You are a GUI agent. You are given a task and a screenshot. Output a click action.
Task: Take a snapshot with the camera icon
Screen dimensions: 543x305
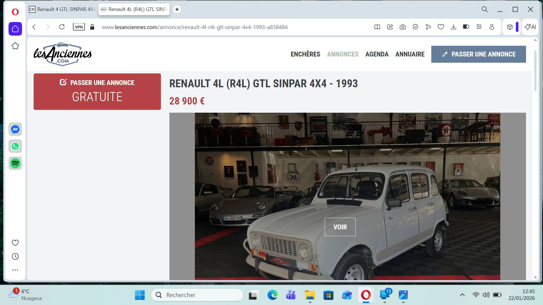click(x=403, y=27)
